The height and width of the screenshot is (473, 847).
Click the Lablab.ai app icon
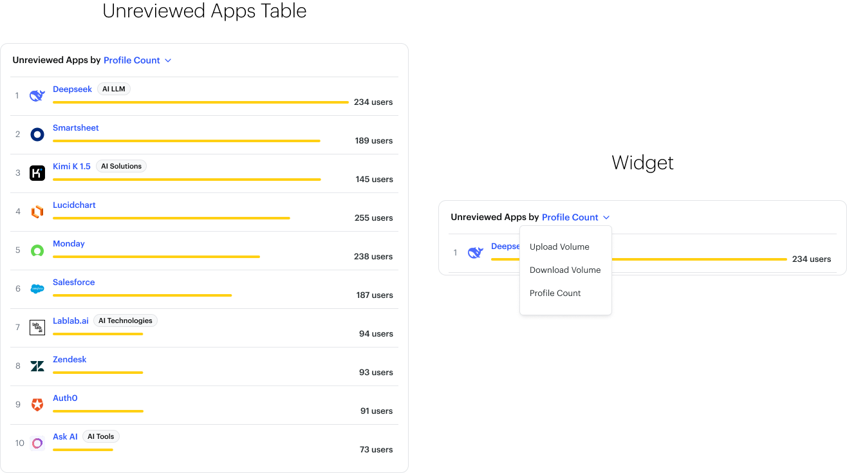[37, 328]
